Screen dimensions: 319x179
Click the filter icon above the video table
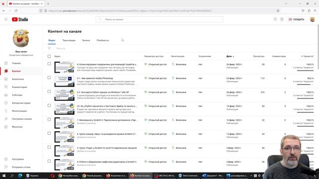[49, 48]
